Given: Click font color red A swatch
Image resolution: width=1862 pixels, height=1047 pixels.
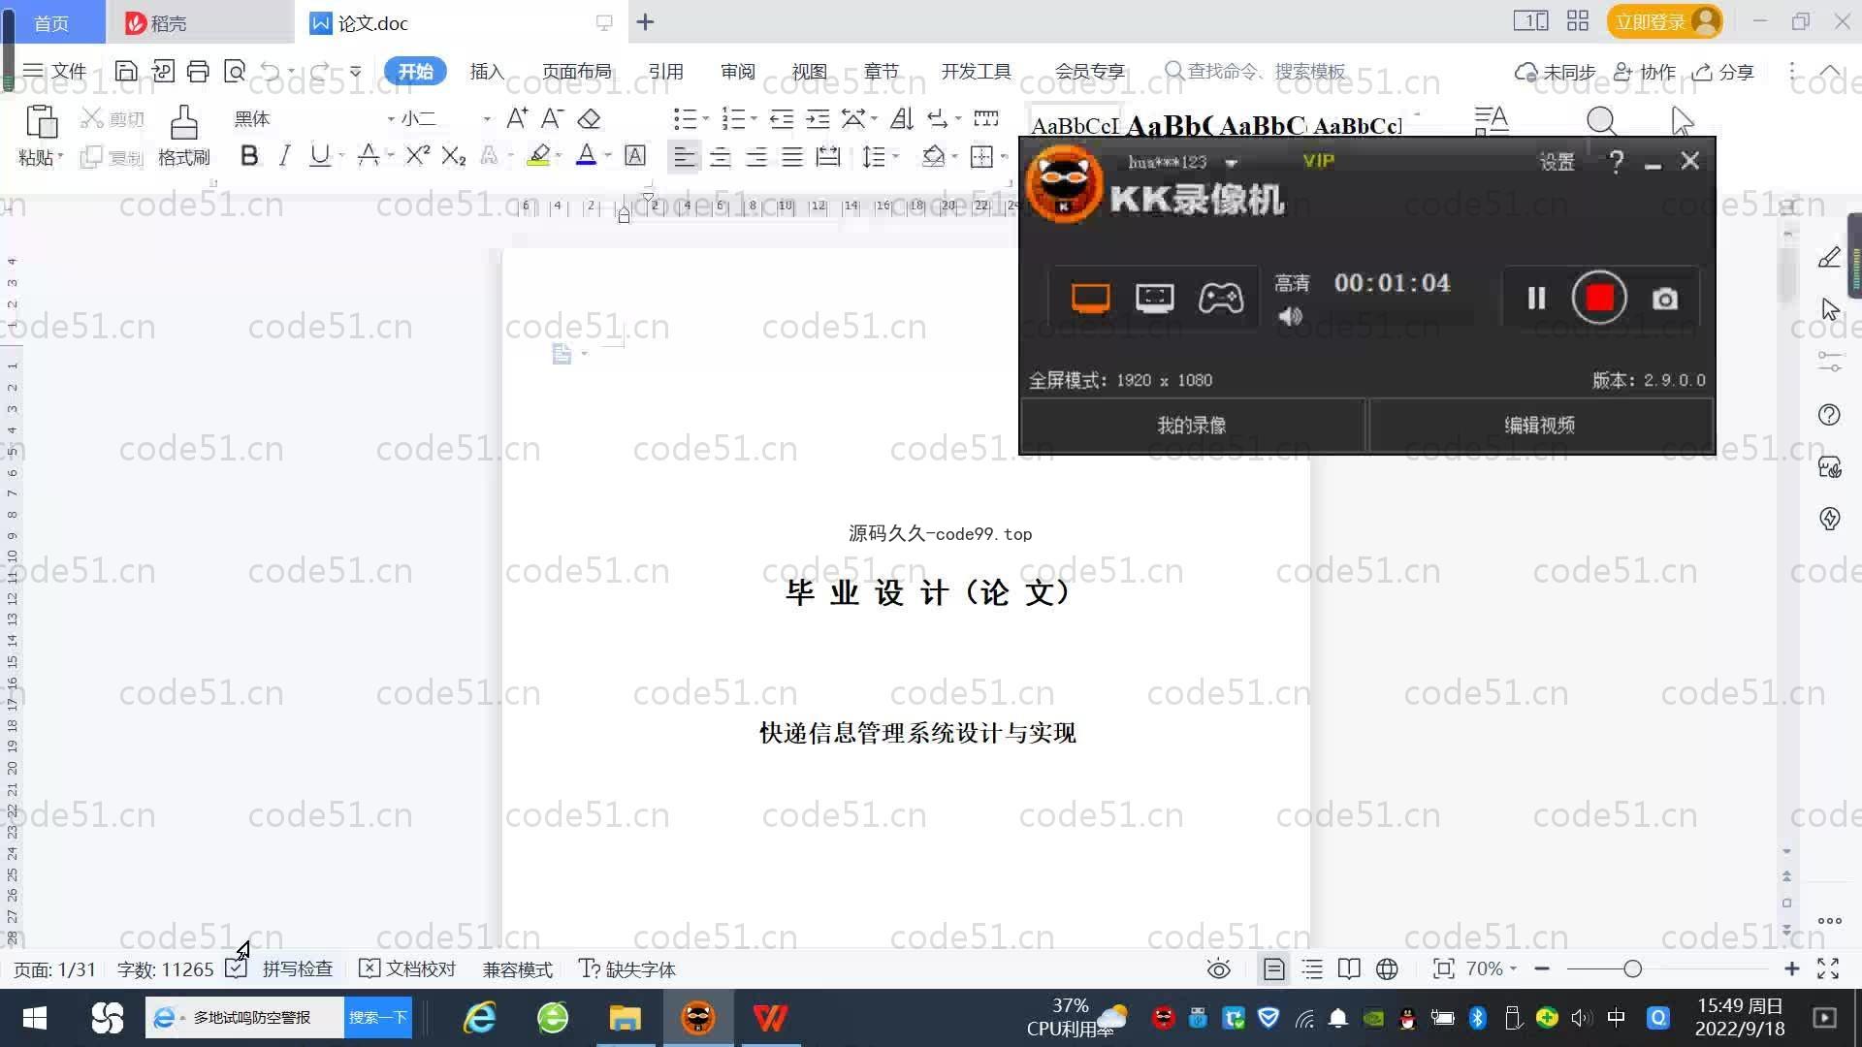Looking at the screenshot, I should pyautogui.click(x=586, y=155).
